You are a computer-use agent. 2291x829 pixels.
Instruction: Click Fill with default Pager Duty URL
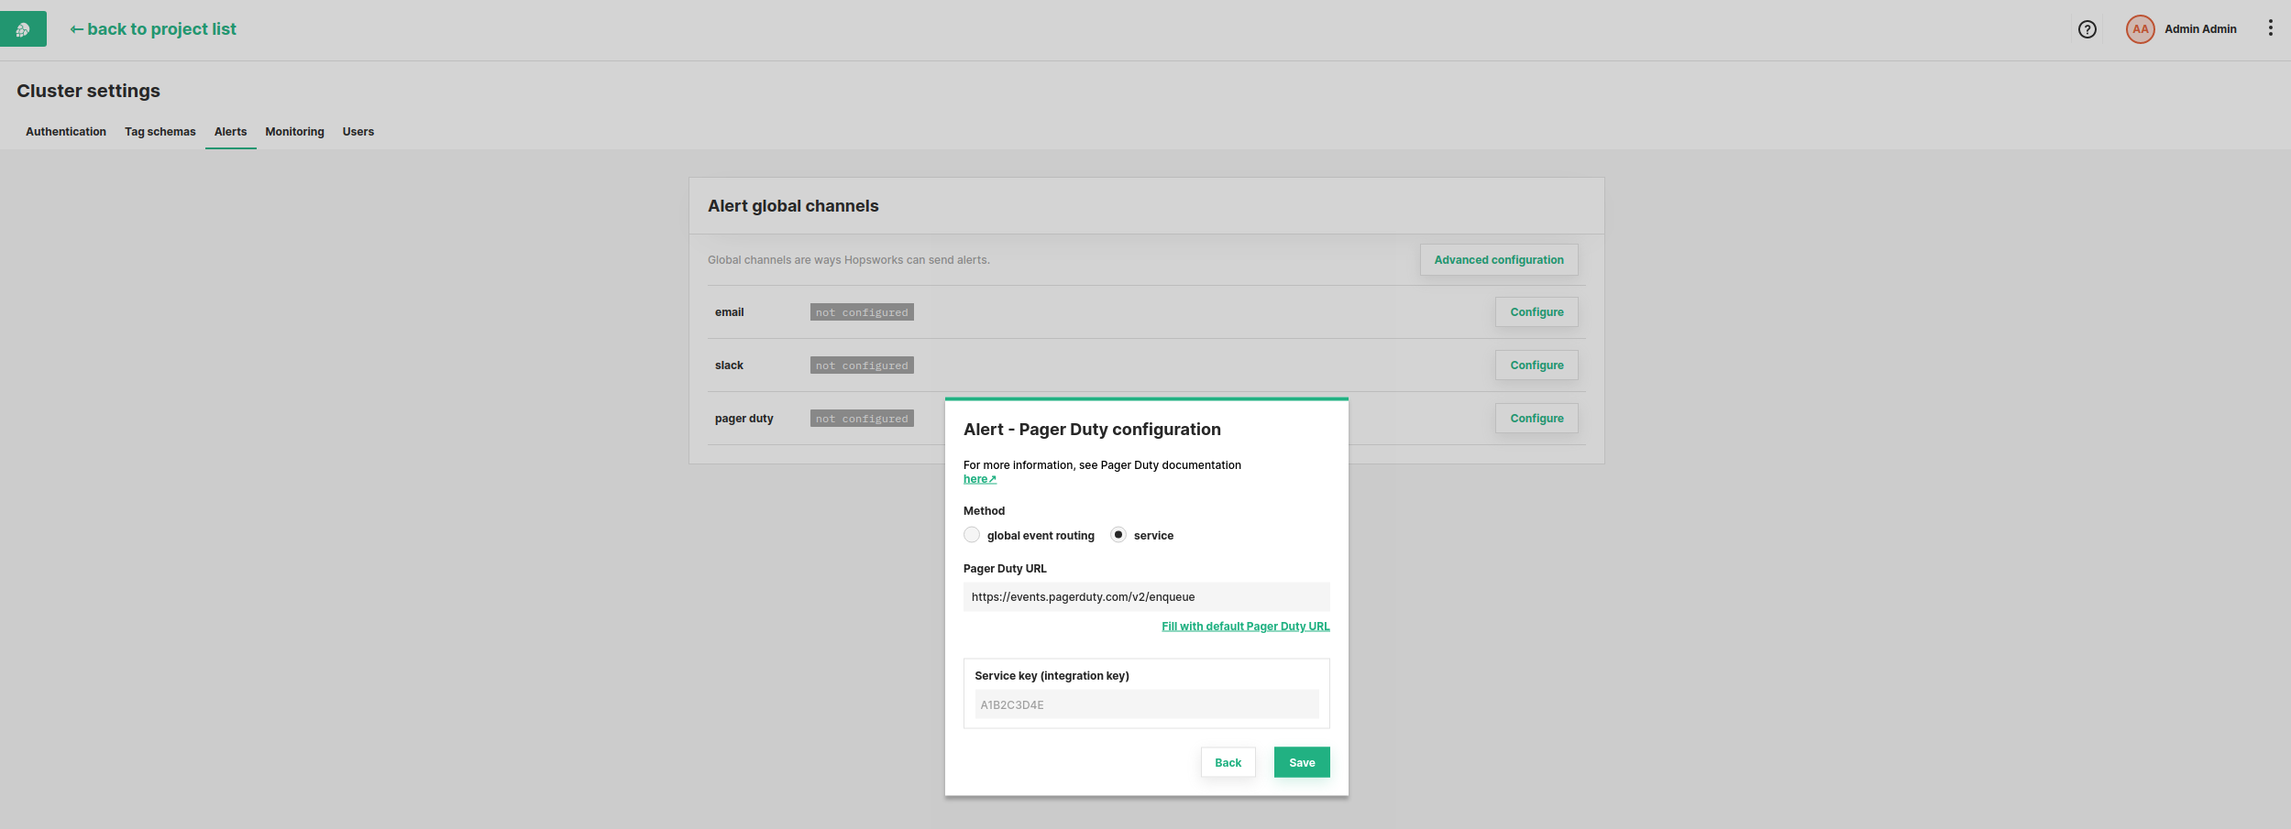(1245, 626)
